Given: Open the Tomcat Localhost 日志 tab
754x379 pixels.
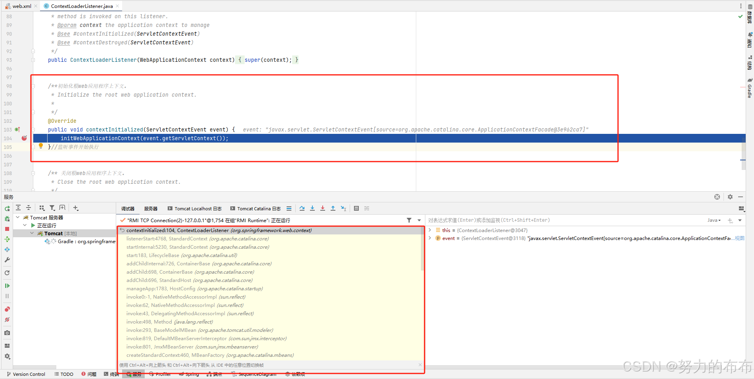Looking at the screenshot, I should 194,209.
